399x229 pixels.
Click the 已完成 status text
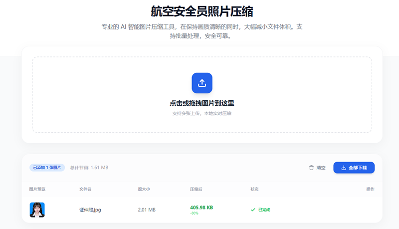pos(264,210)
